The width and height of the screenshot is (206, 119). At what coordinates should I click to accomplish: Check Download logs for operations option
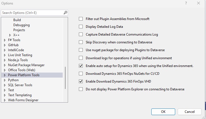click(x=81, y=58)
